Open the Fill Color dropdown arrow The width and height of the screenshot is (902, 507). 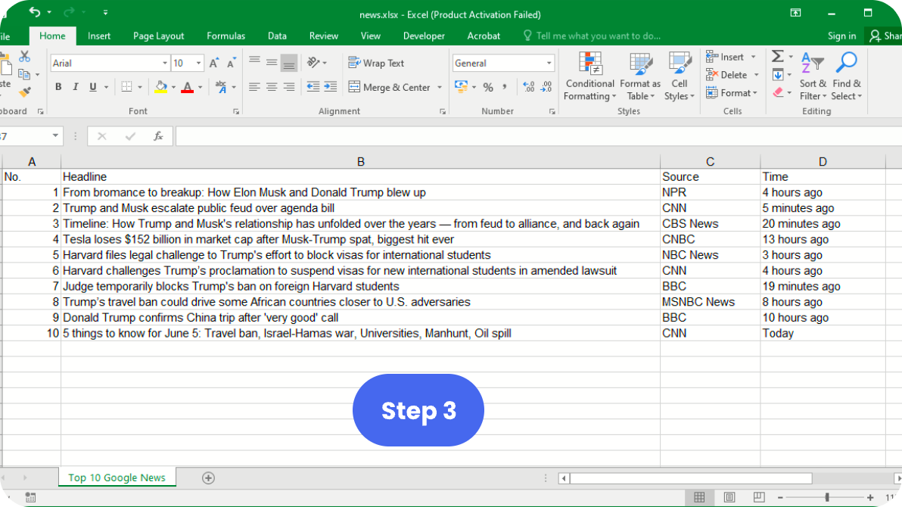(x=173, y=88)
